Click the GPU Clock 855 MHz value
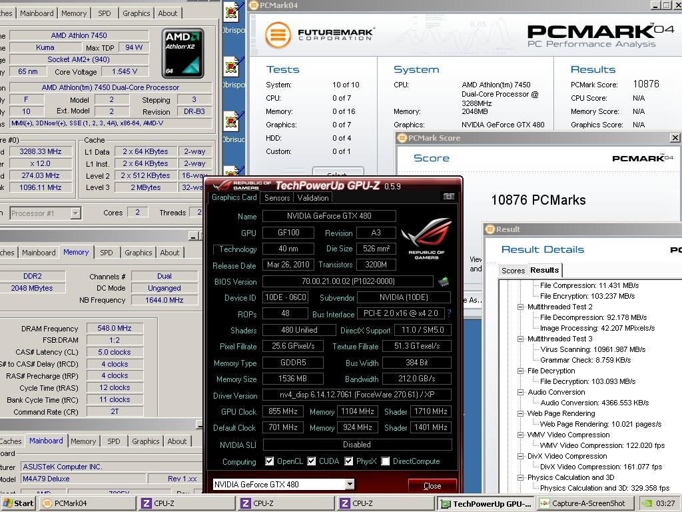 pyautogui.click(x=282, y=411)
